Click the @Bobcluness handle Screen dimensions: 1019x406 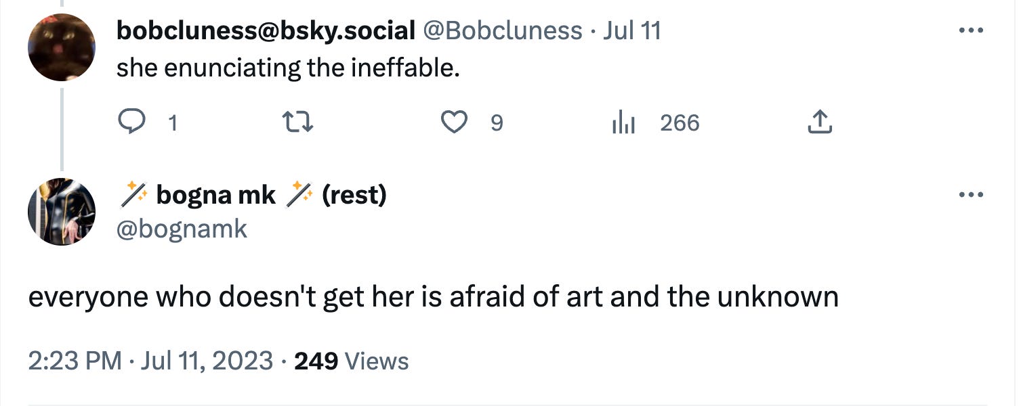click(503, 30)
